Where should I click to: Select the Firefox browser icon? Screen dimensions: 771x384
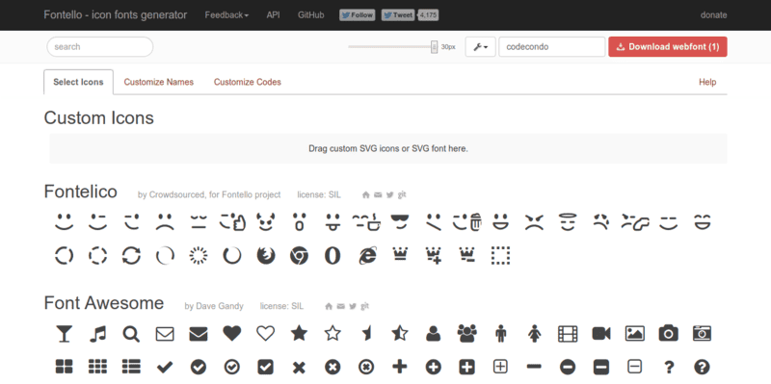[266, 256]
